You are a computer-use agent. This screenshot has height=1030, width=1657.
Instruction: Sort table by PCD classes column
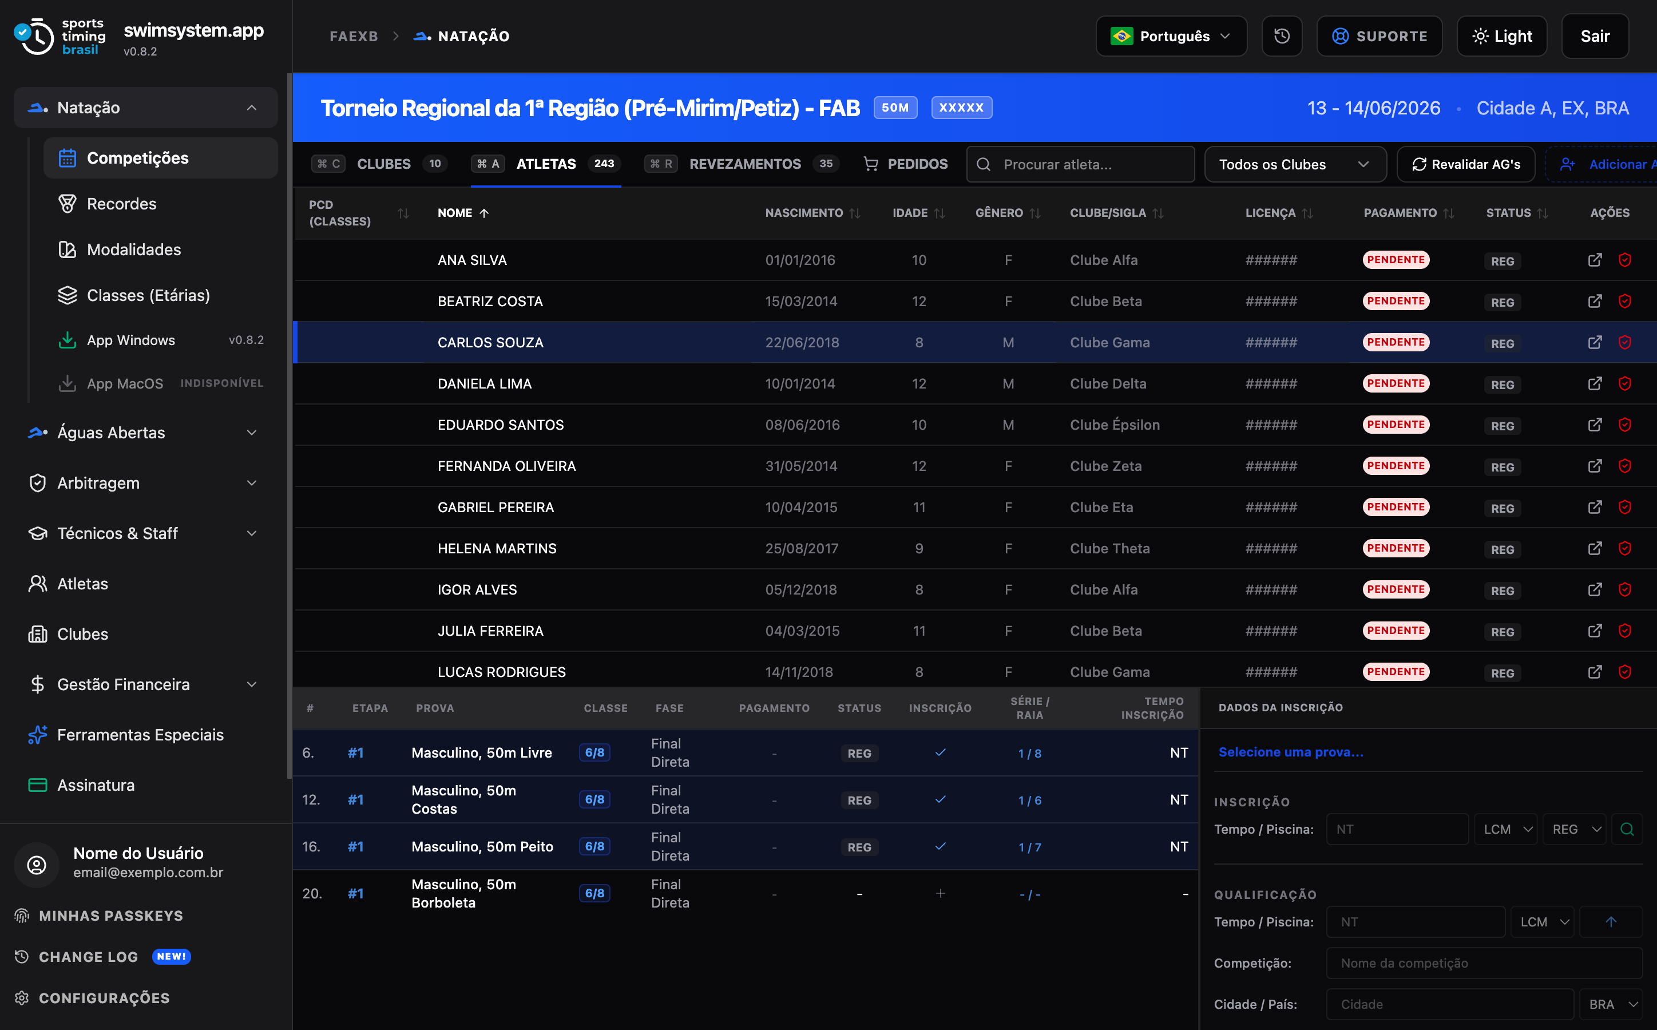click(403, 213)
